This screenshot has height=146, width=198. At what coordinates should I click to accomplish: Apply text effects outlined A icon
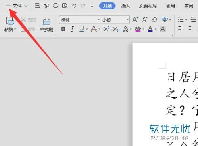[x=126, y=29]
